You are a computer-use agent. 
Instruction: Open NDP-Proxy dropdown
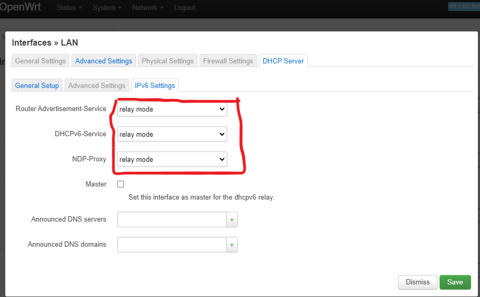(x=172, y=159)
